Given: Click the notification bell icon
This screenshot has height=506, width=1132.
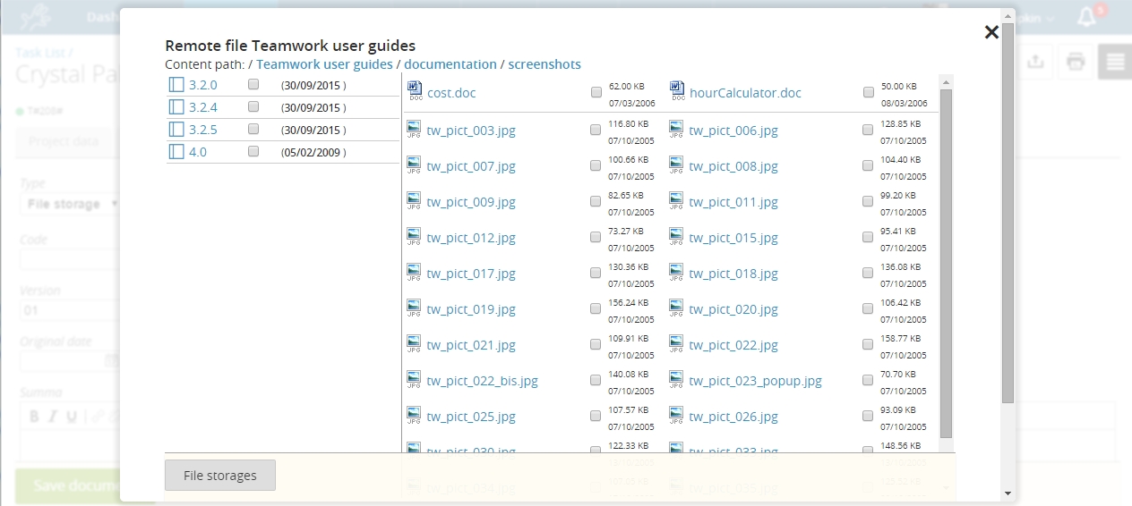Looking at the screenshot, I should (1087, 18).
